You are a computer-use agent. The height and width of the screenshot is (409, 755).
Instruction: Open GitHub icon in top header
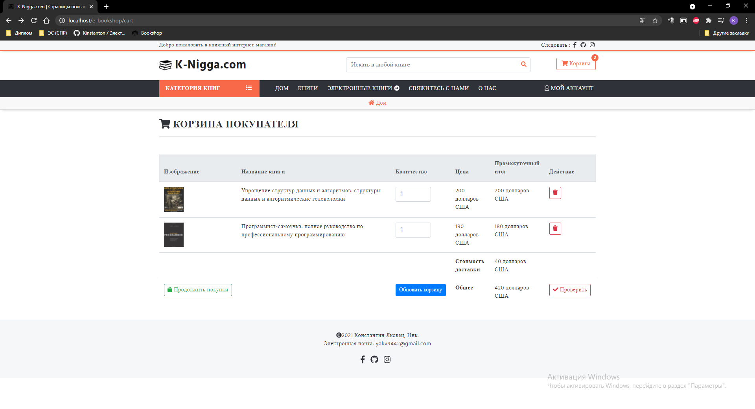[583, 45]
